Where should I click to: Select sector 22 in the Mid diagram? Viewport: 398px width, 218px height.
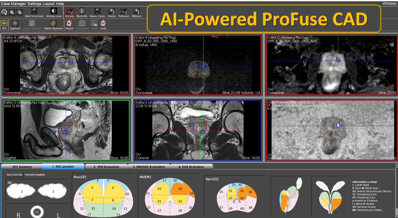180,201
